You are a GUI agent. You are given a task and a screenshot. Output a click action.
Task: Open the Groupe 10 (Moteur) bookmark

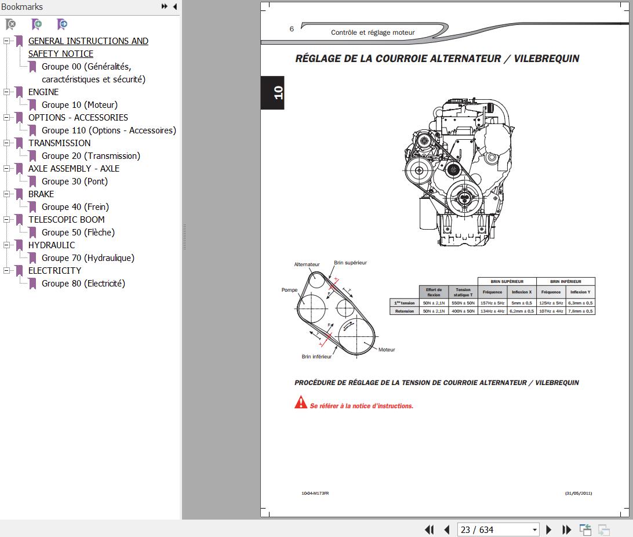pos(79,105)
